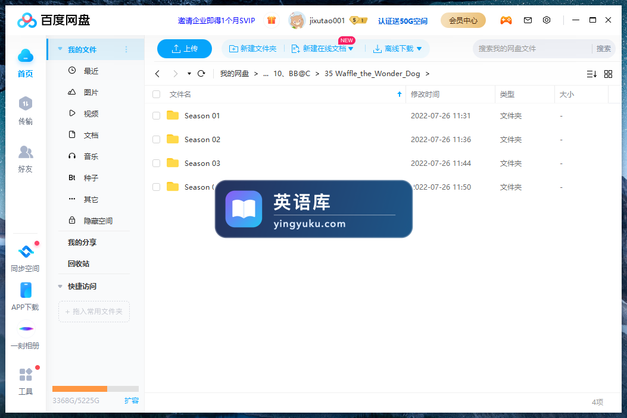Open the Season 02 folder icon
This screenshot has height=418, width=627.
(x=173, y=139)
